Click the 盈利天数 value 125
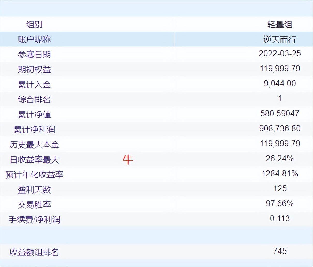The height and width of the screenshot is (267, 313). point(280,189)
